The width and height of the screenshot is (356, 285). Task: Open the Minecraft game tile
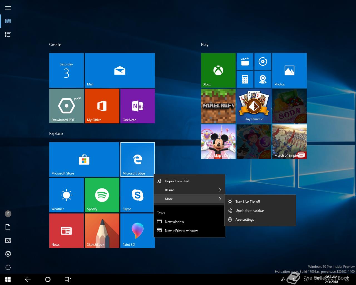pos(218,106)
